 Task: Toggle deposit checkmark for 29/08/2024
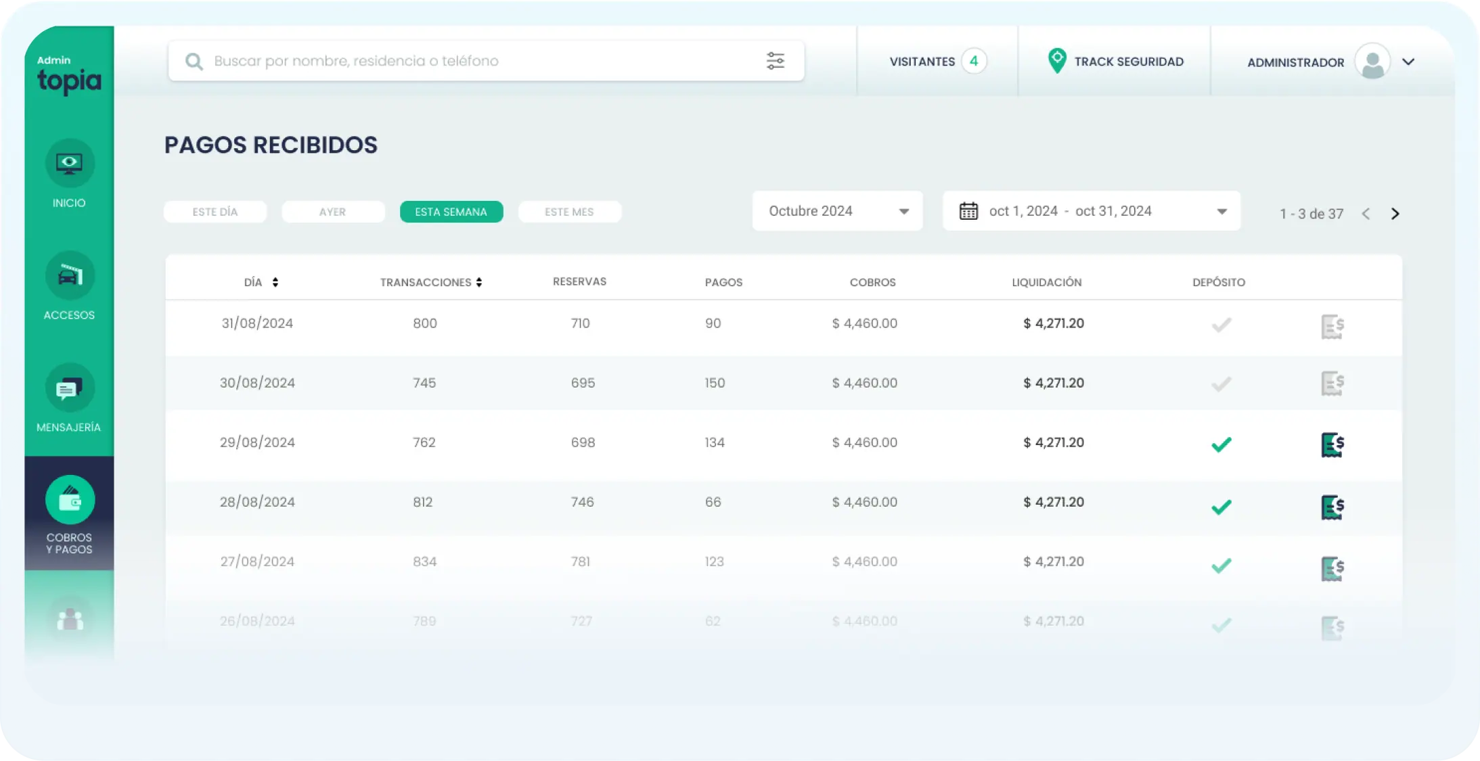[x=1221, y=444]
